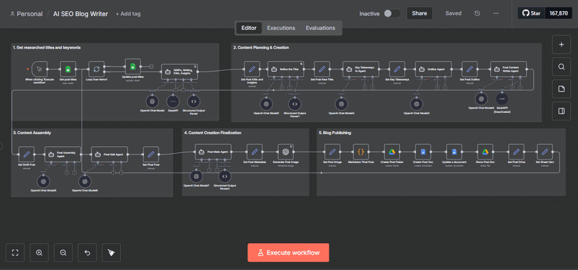Open the 'Get post titles' Google Sheets node

click(x=68, y=69)
